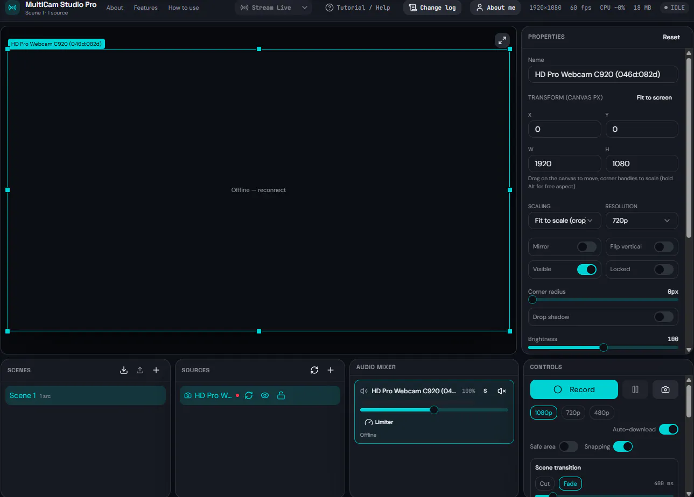Screen dimensions: 694x497
Task: Click the W width input field
Action: [565, 164]
